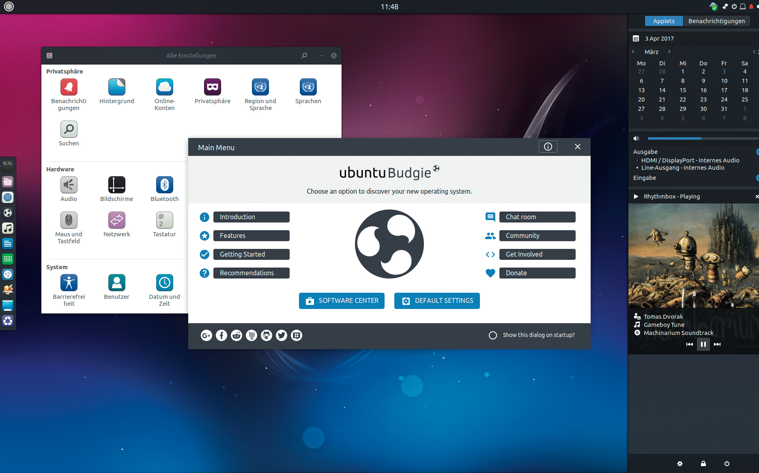Collapse the Rhythmbox player section

click(x=636, y=197)
